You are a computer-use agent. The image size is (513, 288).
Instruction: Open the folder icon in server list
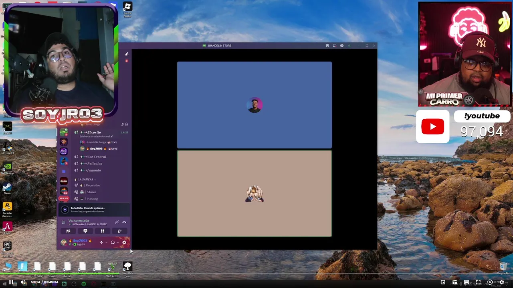pos(64,171)
